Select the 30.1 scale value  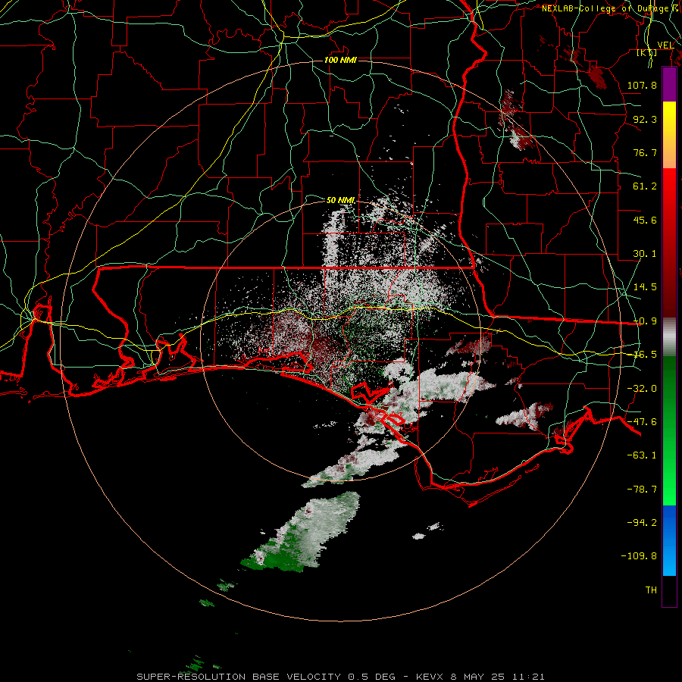[645, 254]
